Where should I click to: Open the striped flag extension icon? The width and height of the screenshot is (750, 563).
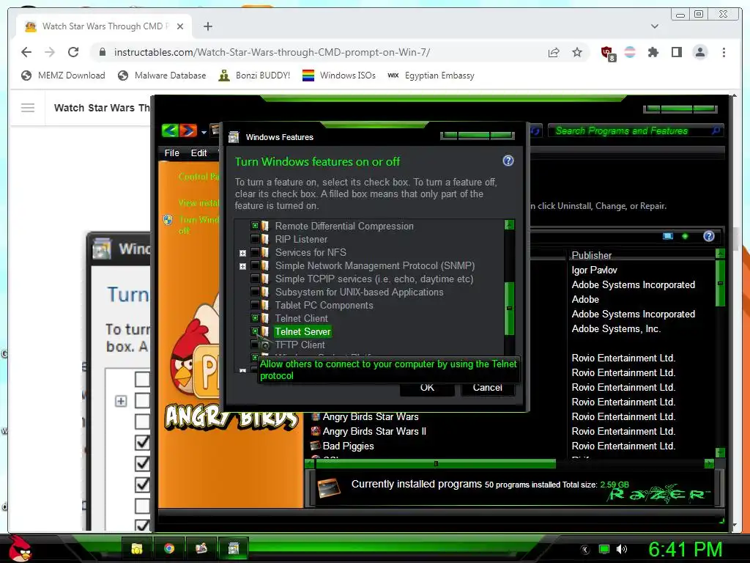[630, 52]
